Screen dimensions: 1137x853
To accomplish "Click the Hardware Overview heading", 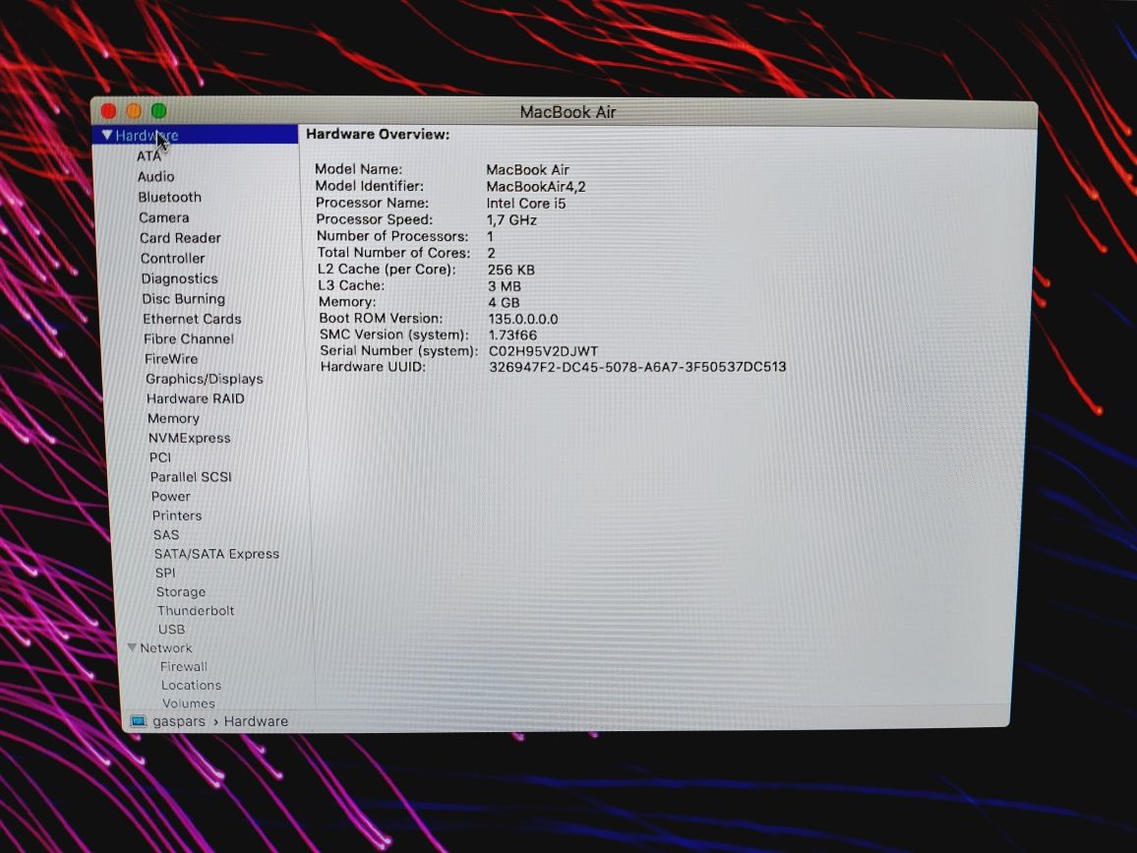I will point(378,134).
